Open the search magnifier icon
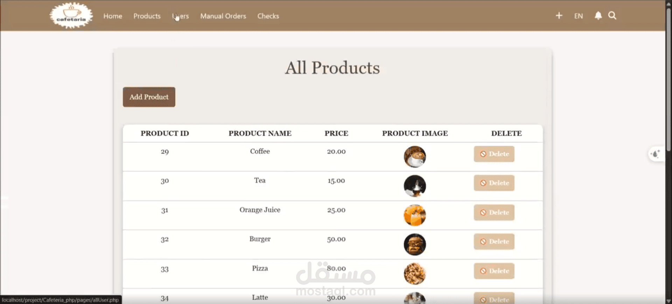Image resolution: width=672 pixels, height=304 pixels. [612, 16]
